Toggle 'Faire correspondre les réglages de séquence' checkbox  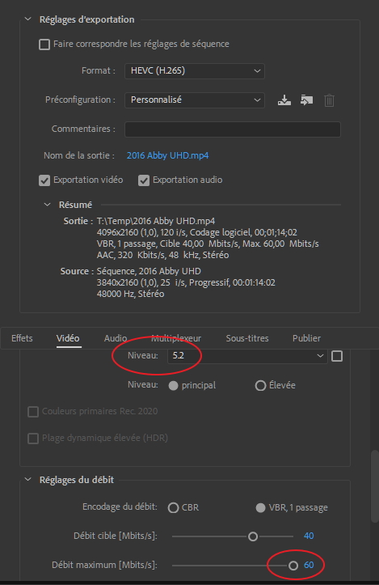click(x=44, y=45)
